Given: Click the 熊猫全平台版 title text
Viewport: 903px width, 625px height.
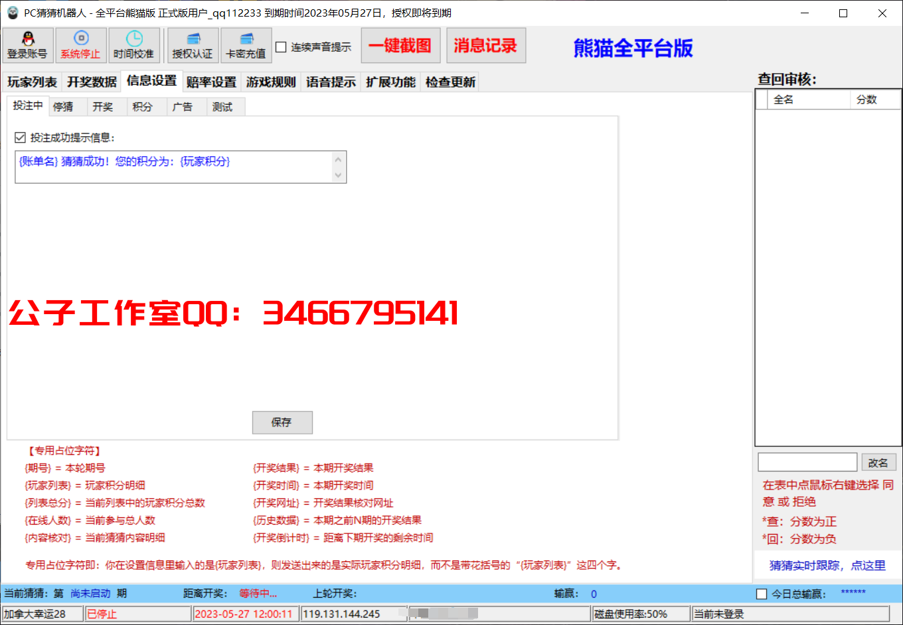Looking at the screenshot, I should [633, 48].
